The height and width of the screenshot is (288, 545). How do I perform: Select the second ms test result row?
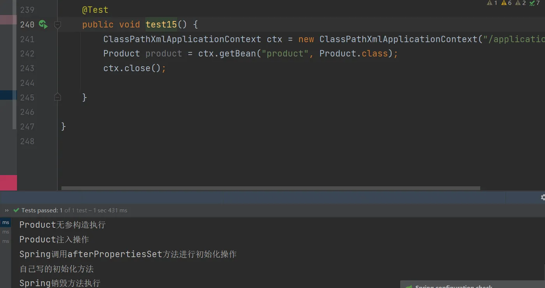[x=5, y=232]
